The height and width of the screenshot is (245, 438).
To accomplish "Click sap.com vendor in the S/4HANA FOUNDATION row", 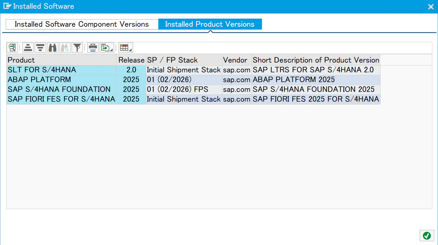I will [237, 89].
